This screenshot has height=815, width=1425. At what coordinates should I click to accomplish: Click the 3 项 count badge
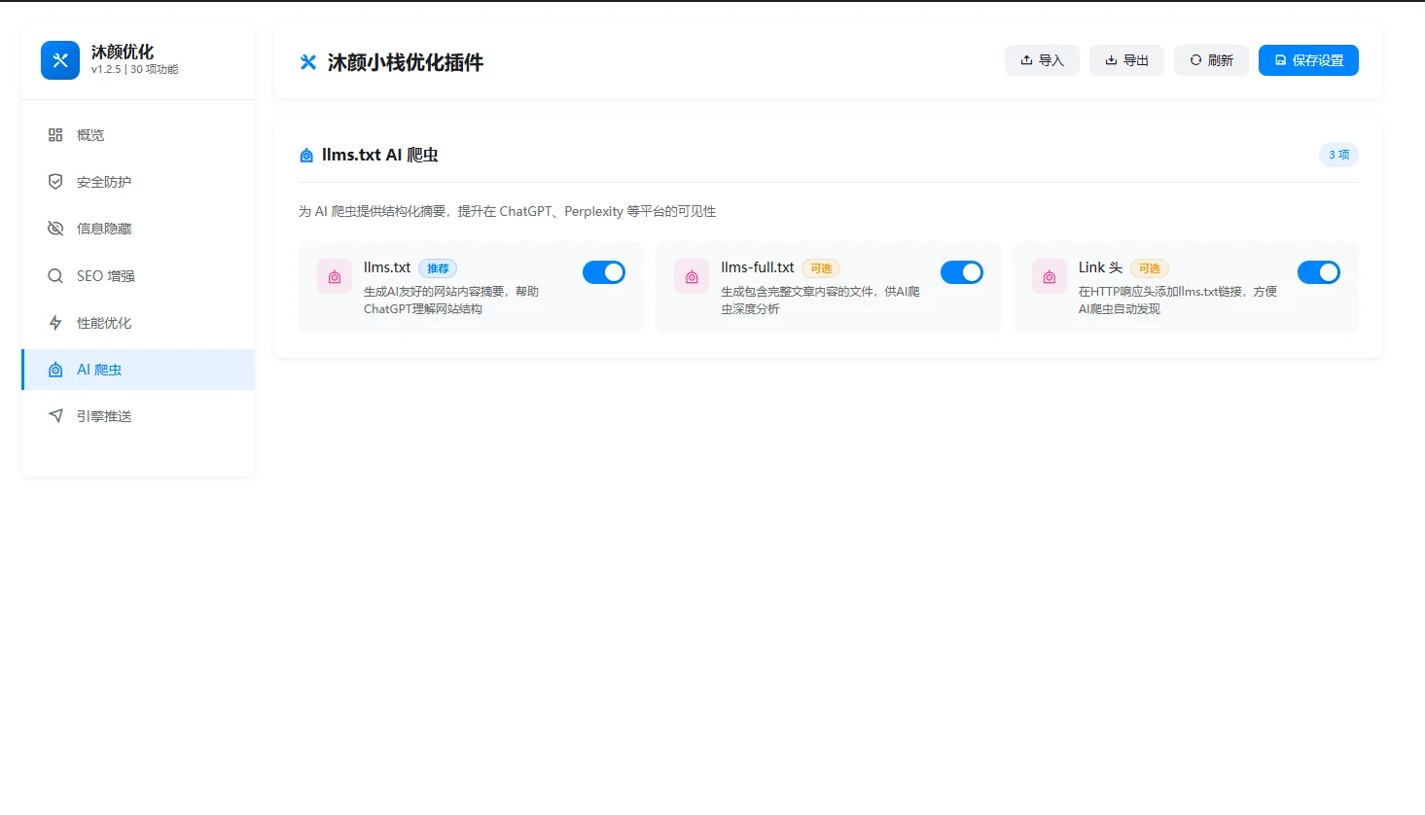pos(1338,155)
